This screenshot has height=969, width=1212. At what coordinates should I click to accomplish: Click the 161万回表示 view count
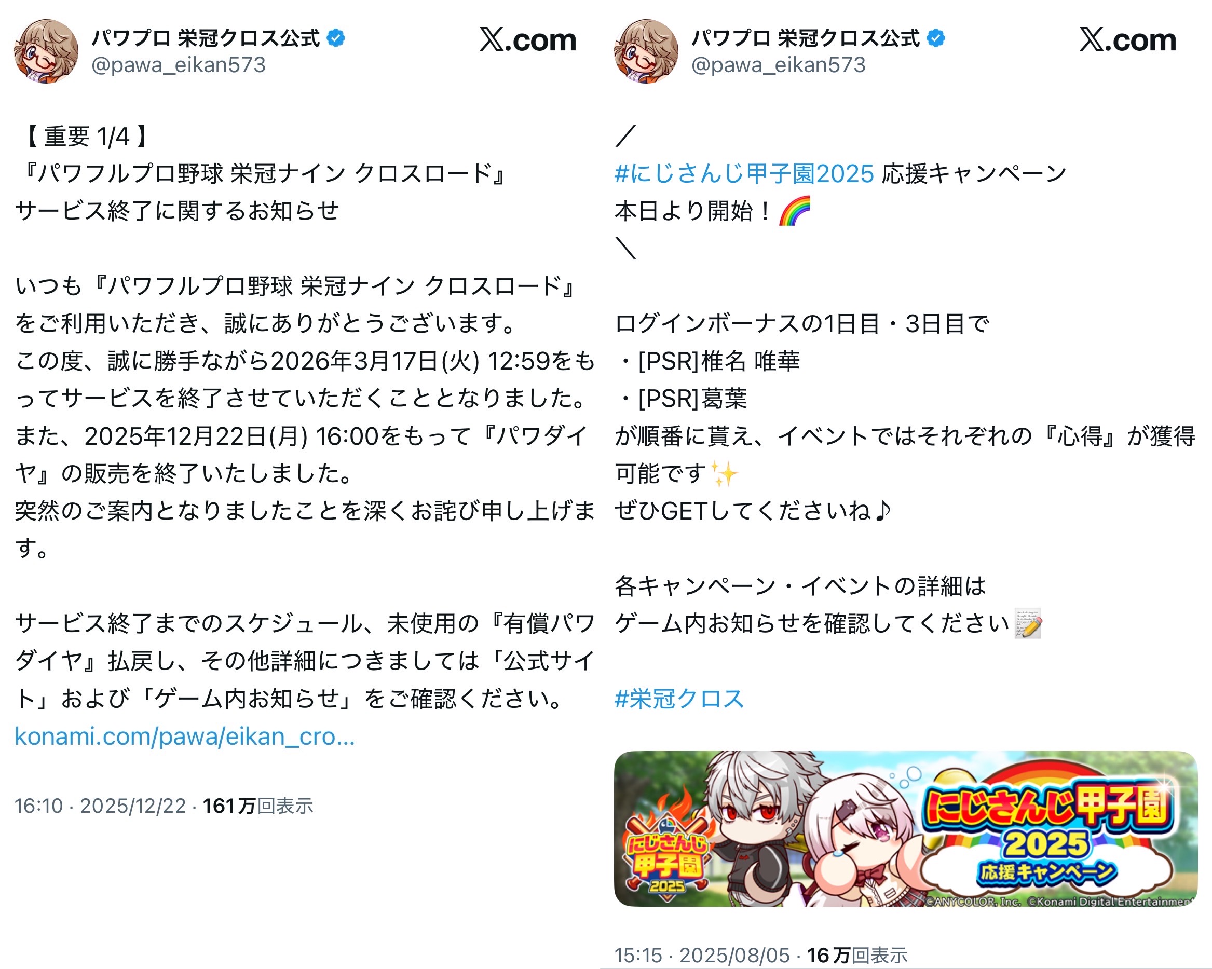(258, 806)
